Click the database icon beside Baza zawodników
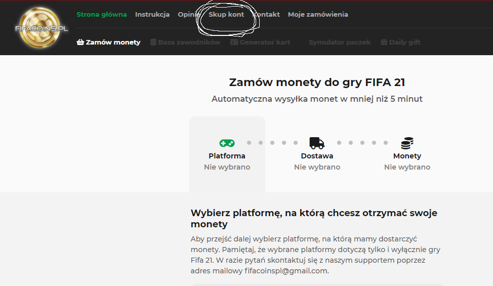This screenshot has height=286, width=493. coord(153,42)
